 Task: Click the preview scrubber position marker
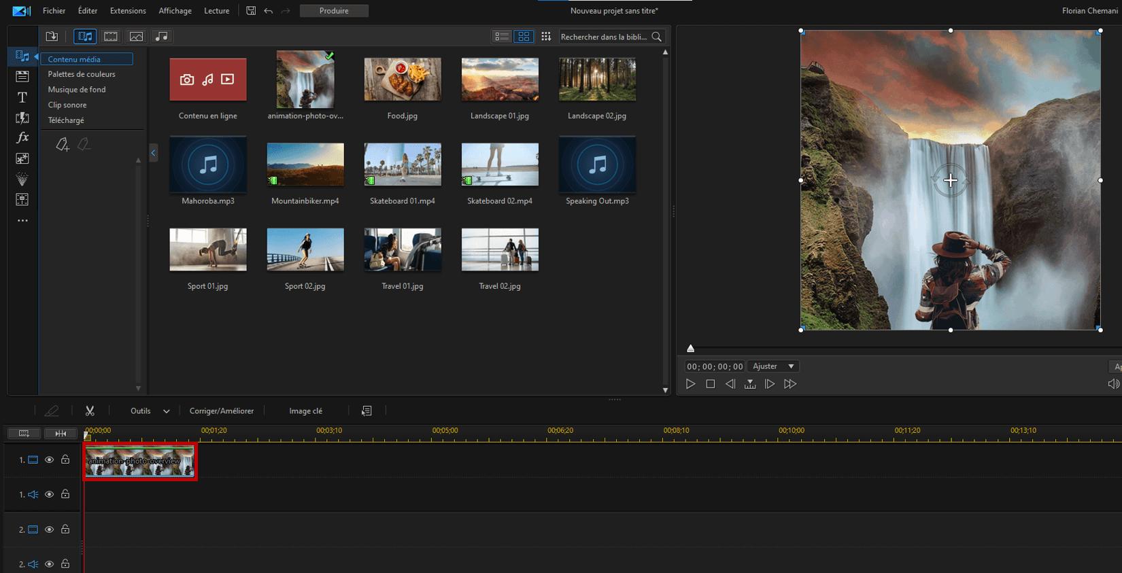point(690,349)
